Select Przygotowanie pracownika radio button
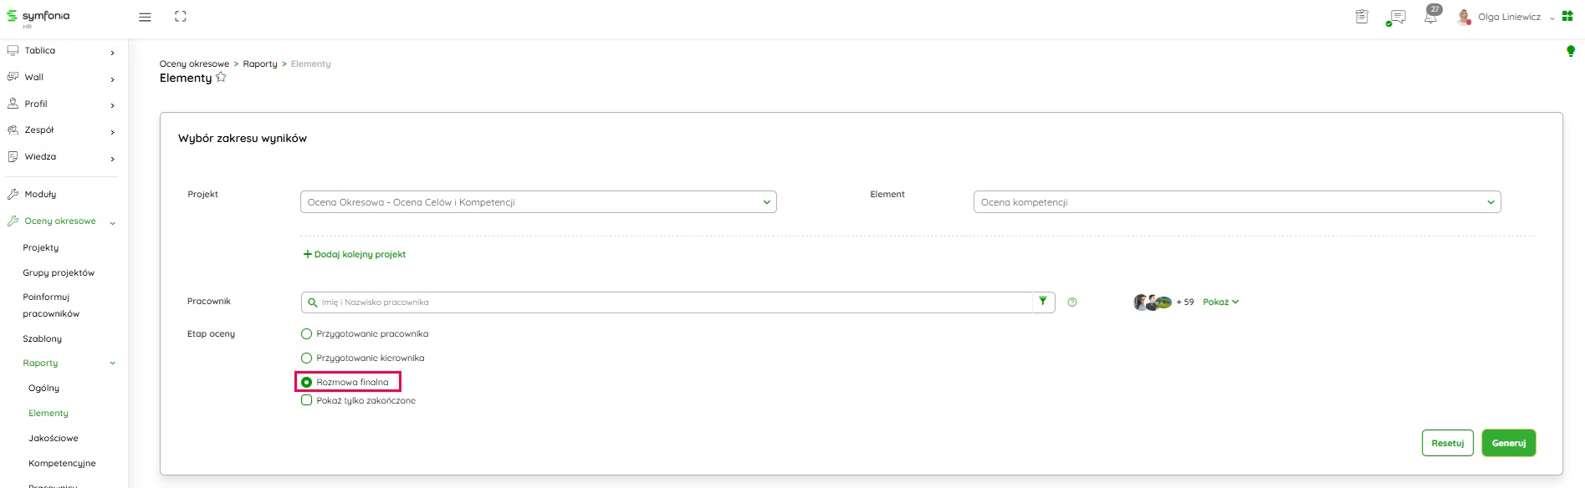The width and height of the screenshot is (1585, 488). pyautogui.click(x=306, y=334)
